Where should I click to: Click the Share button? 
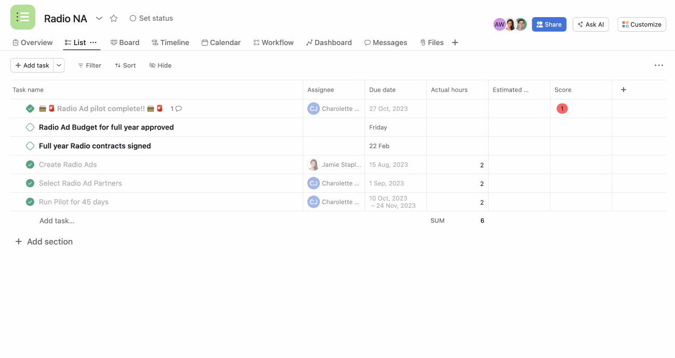click(549, 24)
